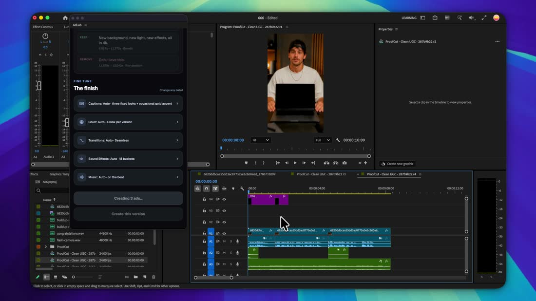
Task: Expand the ProofCut bin folder
Action: [46, 246]
